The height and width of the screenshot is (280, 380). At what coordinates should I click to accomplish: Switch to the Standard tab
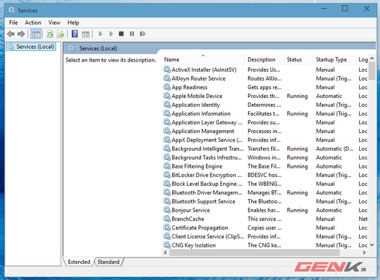pos(108,262)
